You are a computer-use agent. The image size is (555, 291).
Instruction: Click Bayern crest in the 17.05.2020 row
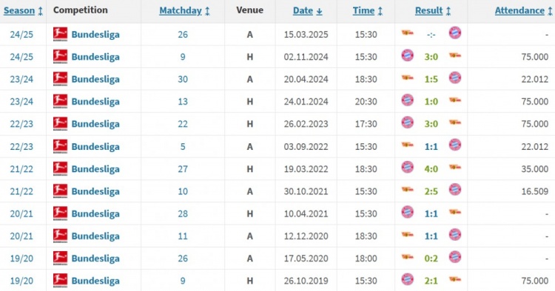(x=455, y=257)
